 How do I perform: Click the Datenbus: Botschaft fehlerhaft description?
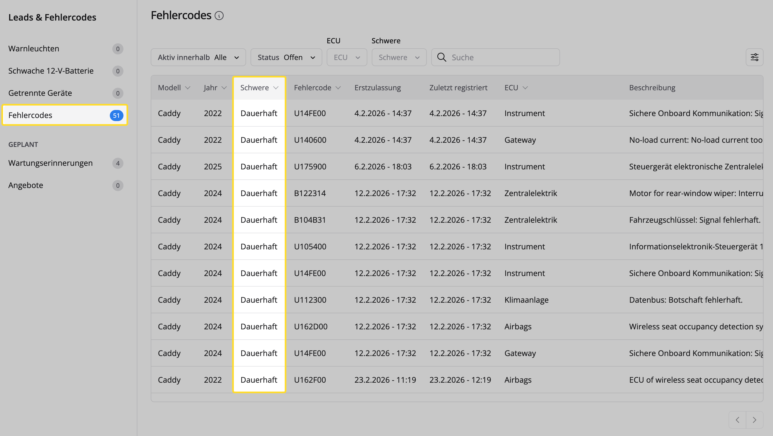686,300
